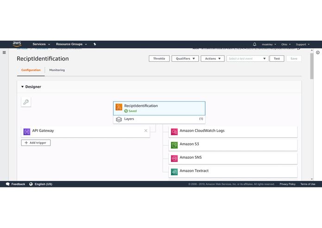322x228 pixels.
Task: Click the key permissions icon
Action: pyautogui.click(x=26, y=102)
